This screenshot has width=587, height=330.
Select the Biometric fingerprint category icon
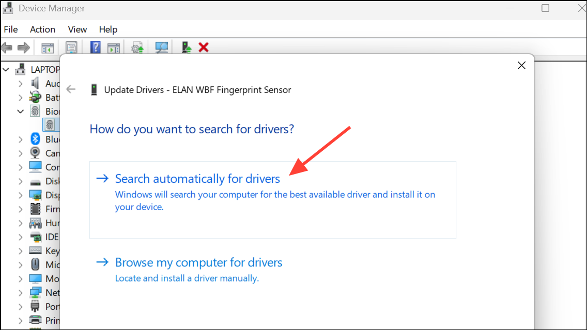tap(35, 111)
